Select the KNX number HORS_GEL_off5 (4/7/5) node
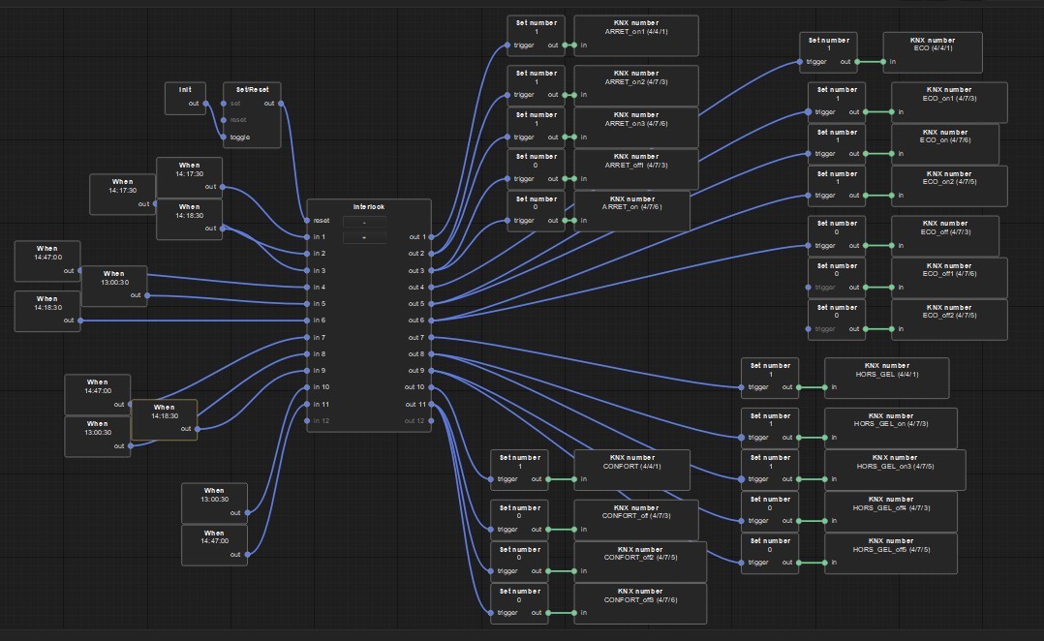This screenshot has width=1044, height=641. pos(891,545)
